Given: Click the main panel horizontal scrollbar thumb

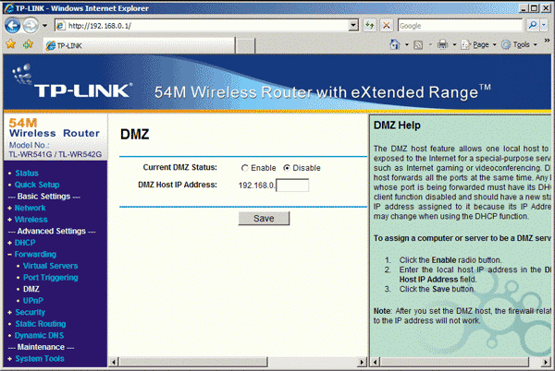Looking at the screenshot, I should pyautogui.click(x=193, y=362).
